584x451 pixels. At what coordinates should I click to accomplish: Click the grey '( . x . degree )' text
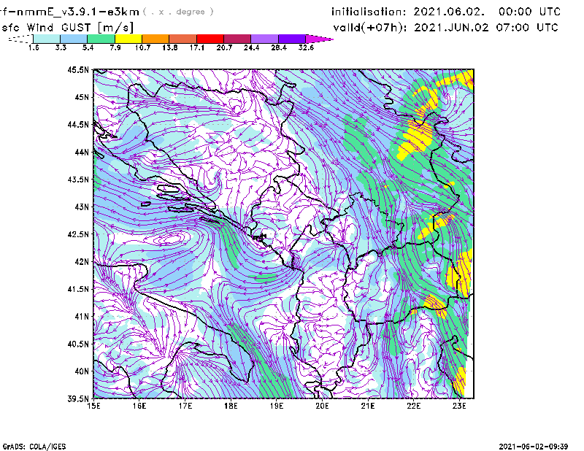[x=178, y=12]
